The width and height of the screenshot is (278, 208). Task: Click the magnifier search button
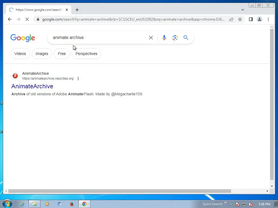[186, 37]
